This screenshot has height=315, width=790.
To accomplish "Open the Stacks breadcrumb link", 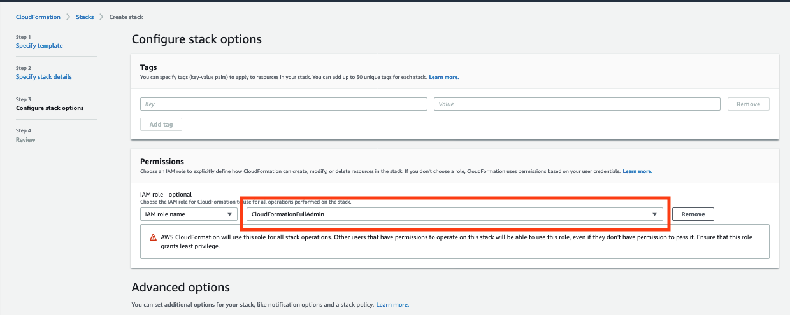I will (85, 17).
